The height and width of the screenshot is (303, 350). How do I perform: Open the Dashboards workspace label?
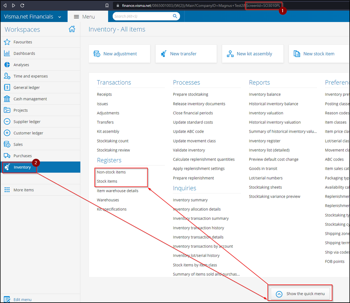(24, 53)
